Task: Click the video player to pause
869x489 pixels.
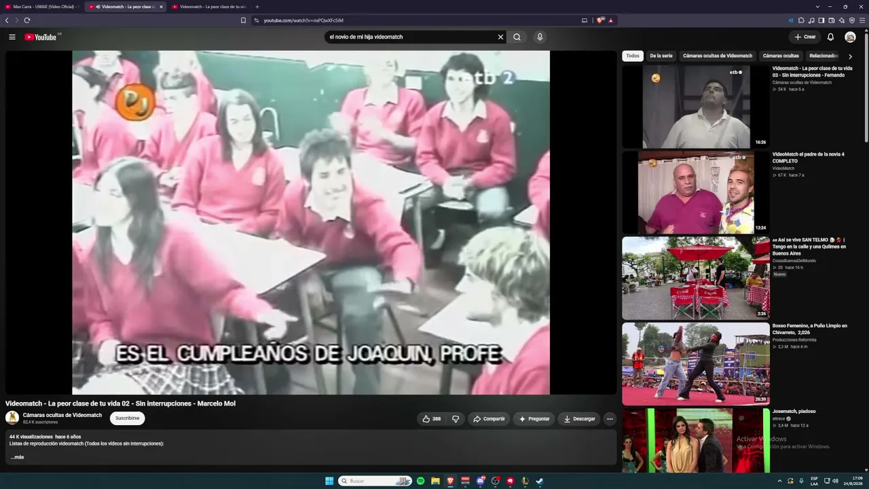Action: tap(311, 222)
